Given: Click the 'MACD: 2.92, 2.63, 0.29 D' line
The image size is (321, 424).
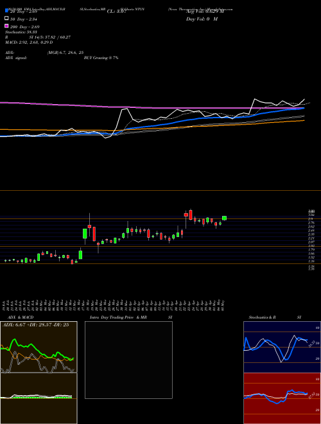Looking at the screenshot, I should click(x=29, y=42).
